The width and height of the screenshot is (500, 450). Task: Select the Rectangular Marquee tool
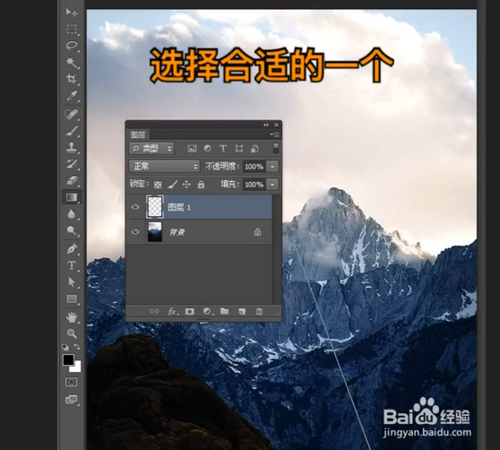point(72,30)
